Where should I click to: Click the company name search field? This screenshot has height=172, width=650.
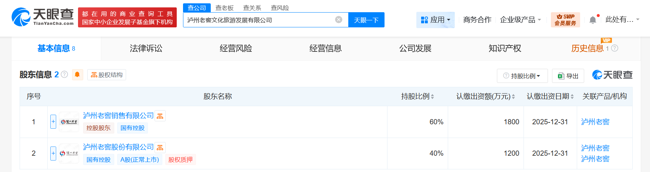259,20
